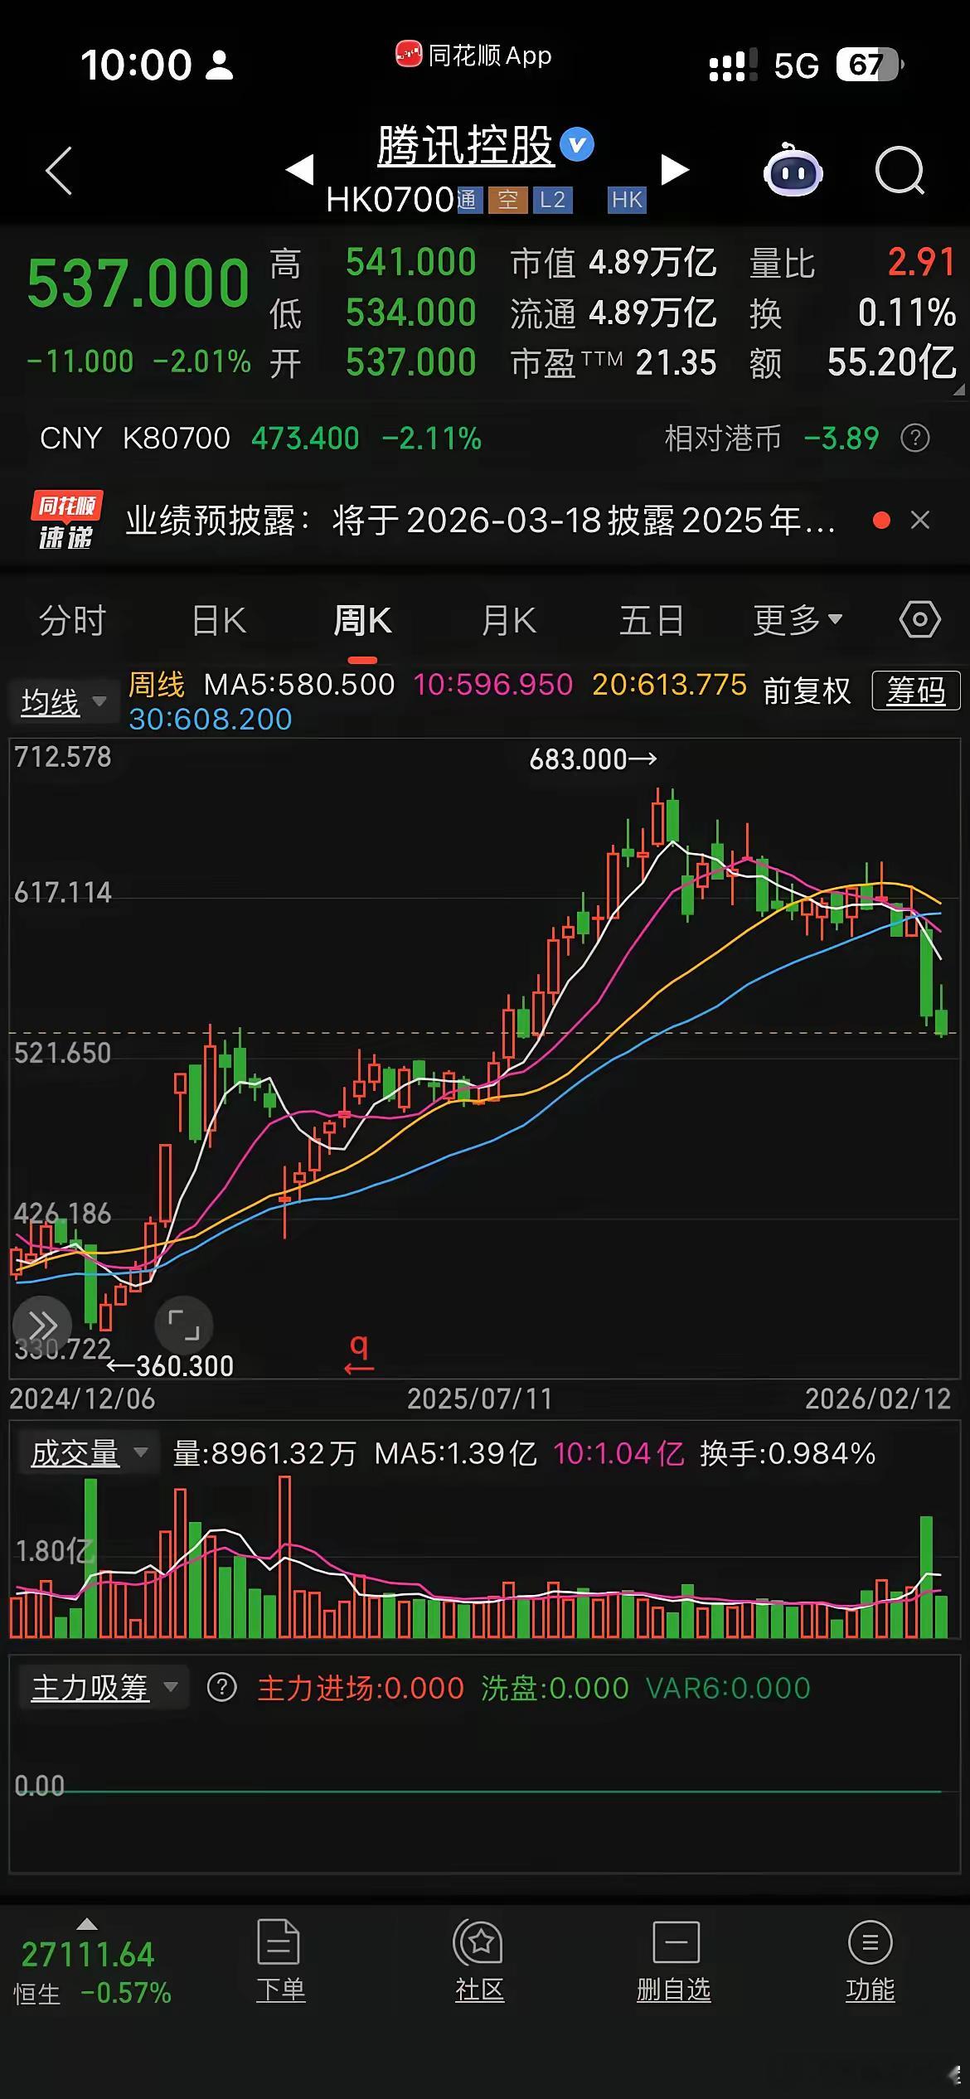
Task: Switch to previous stock with left triangle
Action: tap(299, 170)
